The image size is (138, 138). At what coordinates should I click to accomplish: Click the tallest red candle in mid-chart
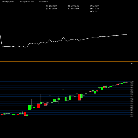click(x=79, y=97)
